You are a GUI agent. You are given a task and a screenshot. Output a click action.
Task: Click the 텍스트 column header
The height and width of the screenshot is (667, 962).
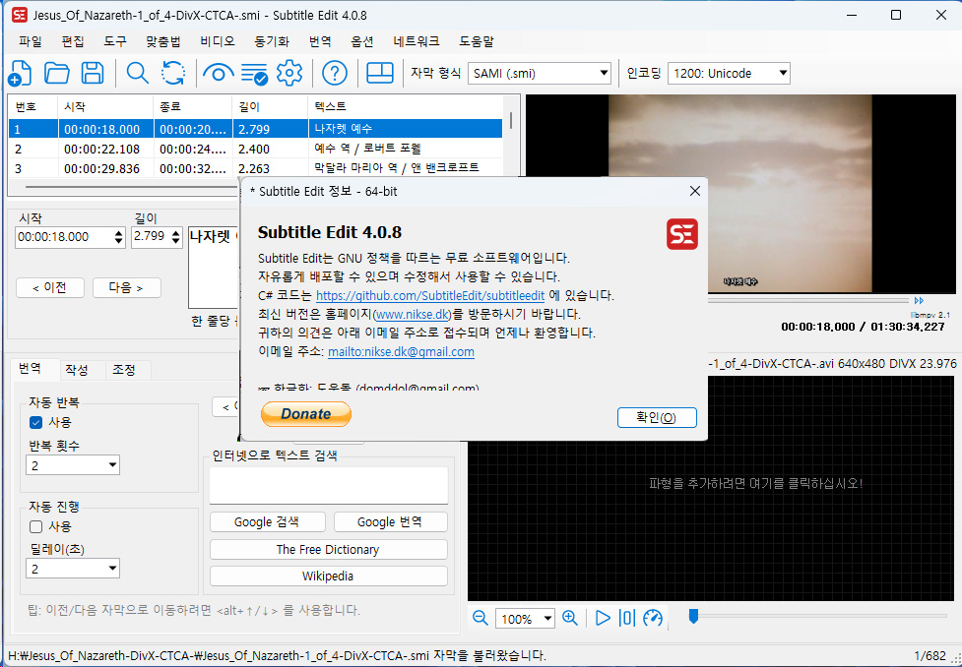[405, 106]
